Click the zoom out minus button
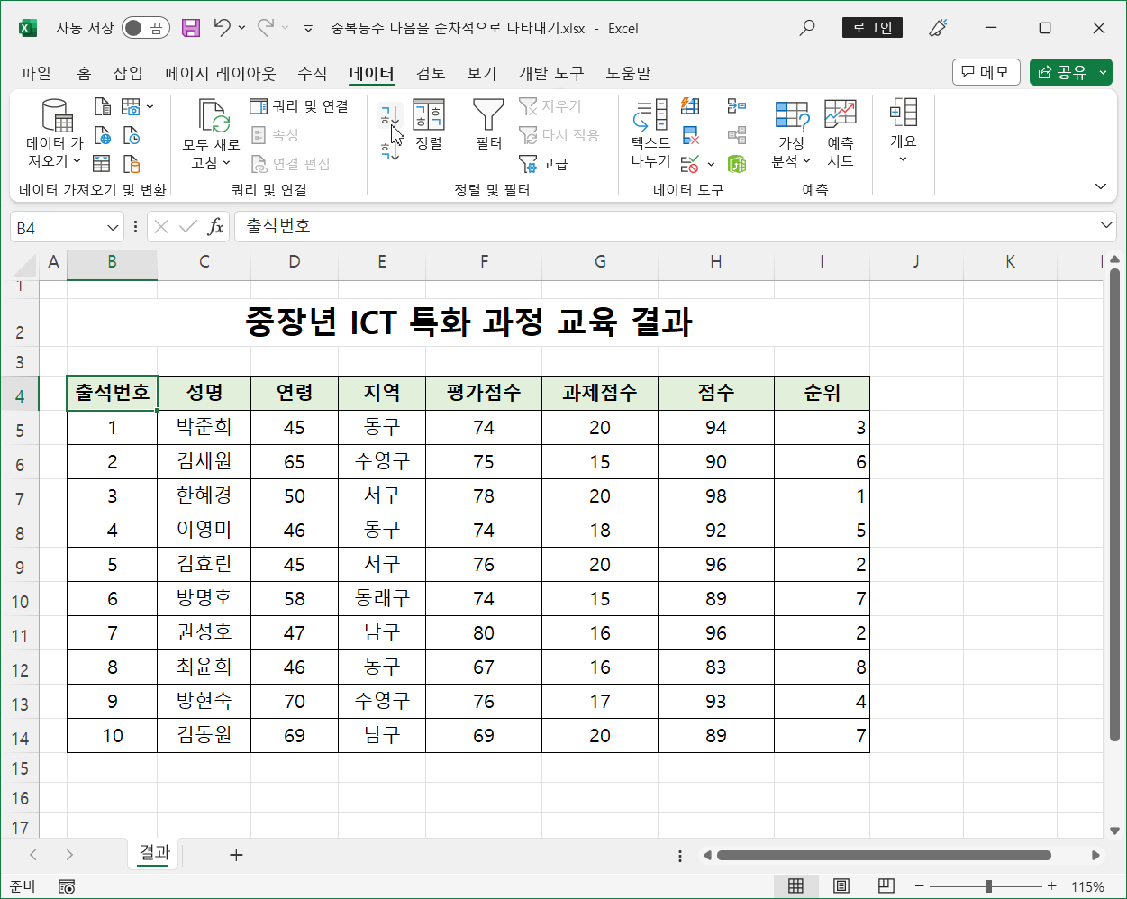The height and width of the screenshot is (899, 1127). pyautogui.click(x=919, y=886)
